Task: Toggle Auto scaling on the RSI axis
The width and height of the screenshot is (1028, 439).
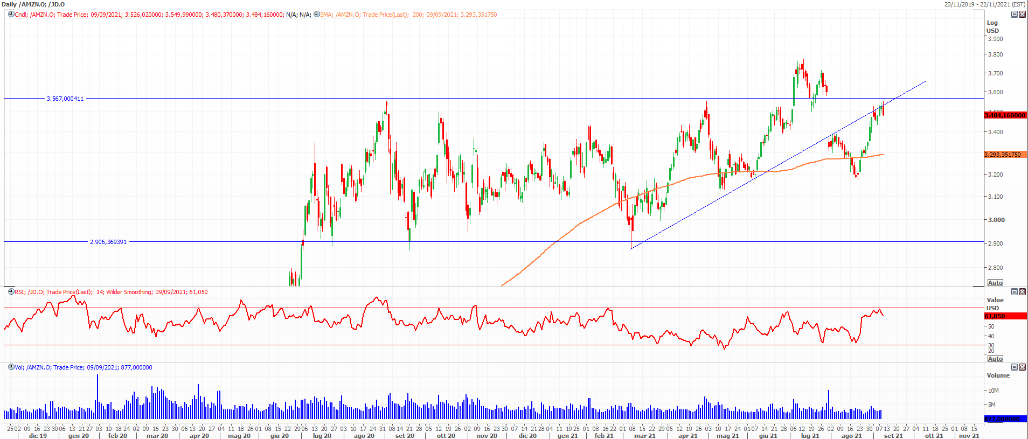Action: click(x=995, y=359)
